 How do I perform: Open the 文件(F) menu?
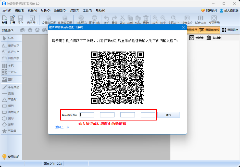tap(7, 10)
